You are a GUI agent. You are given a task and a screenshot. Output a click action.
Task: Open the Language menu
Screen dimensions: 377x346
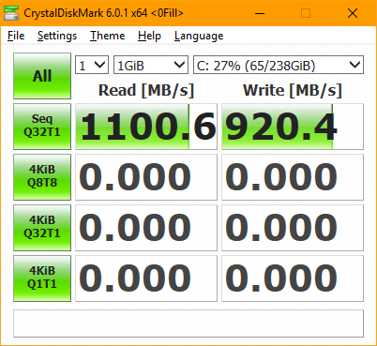click(x=199, y=36)
